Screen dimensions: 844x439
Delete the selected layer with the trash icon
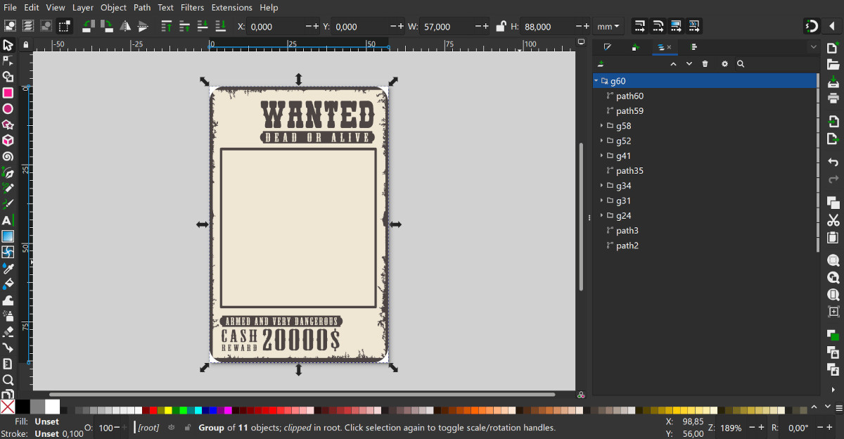(705, 64)
